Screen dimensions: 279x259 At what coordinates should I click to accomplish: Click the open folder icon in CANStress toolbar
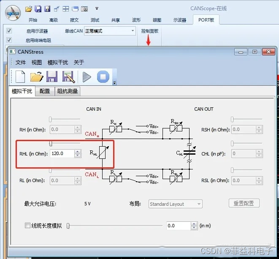coord(37,76)
